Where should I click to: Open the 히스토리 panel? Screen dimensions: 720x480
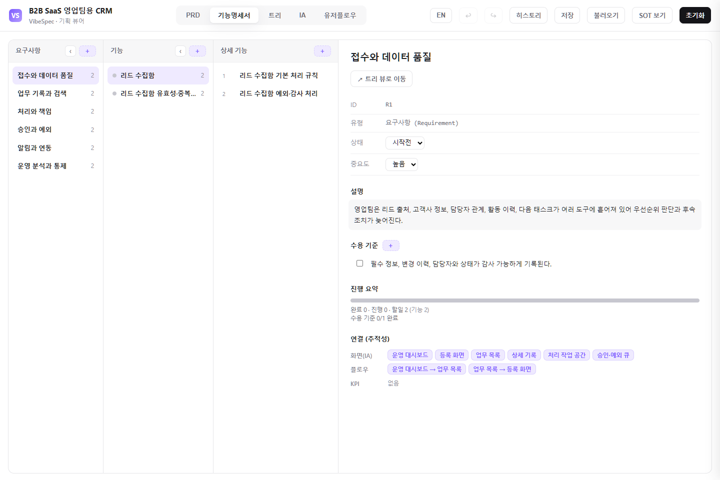pyautogui.click(x=528, y=15)
